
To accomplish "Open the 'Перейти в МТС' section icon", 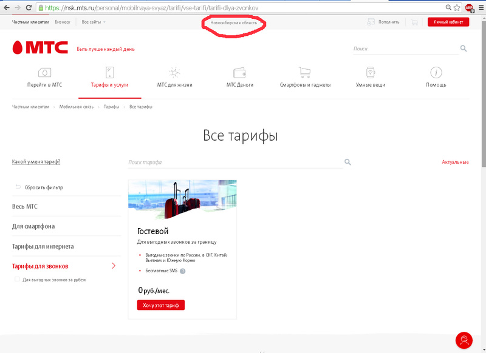I will point(44,73).
